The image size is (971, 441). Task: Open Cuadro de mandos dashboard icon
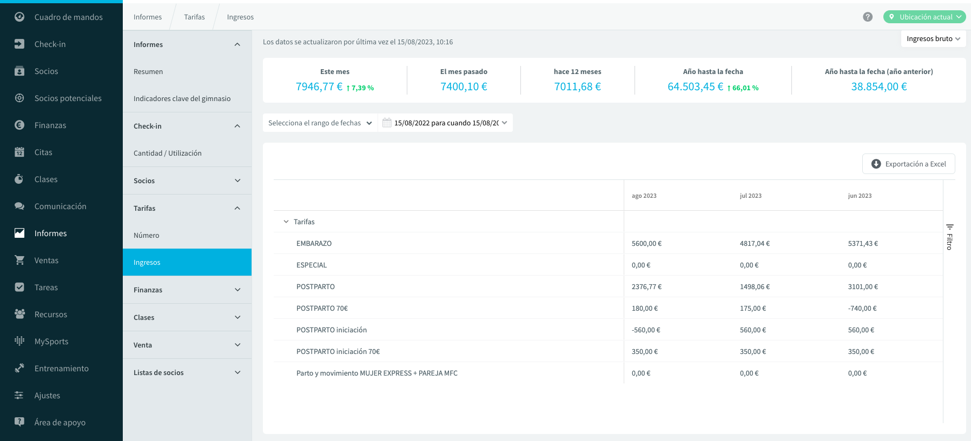(x=19, y=17)
